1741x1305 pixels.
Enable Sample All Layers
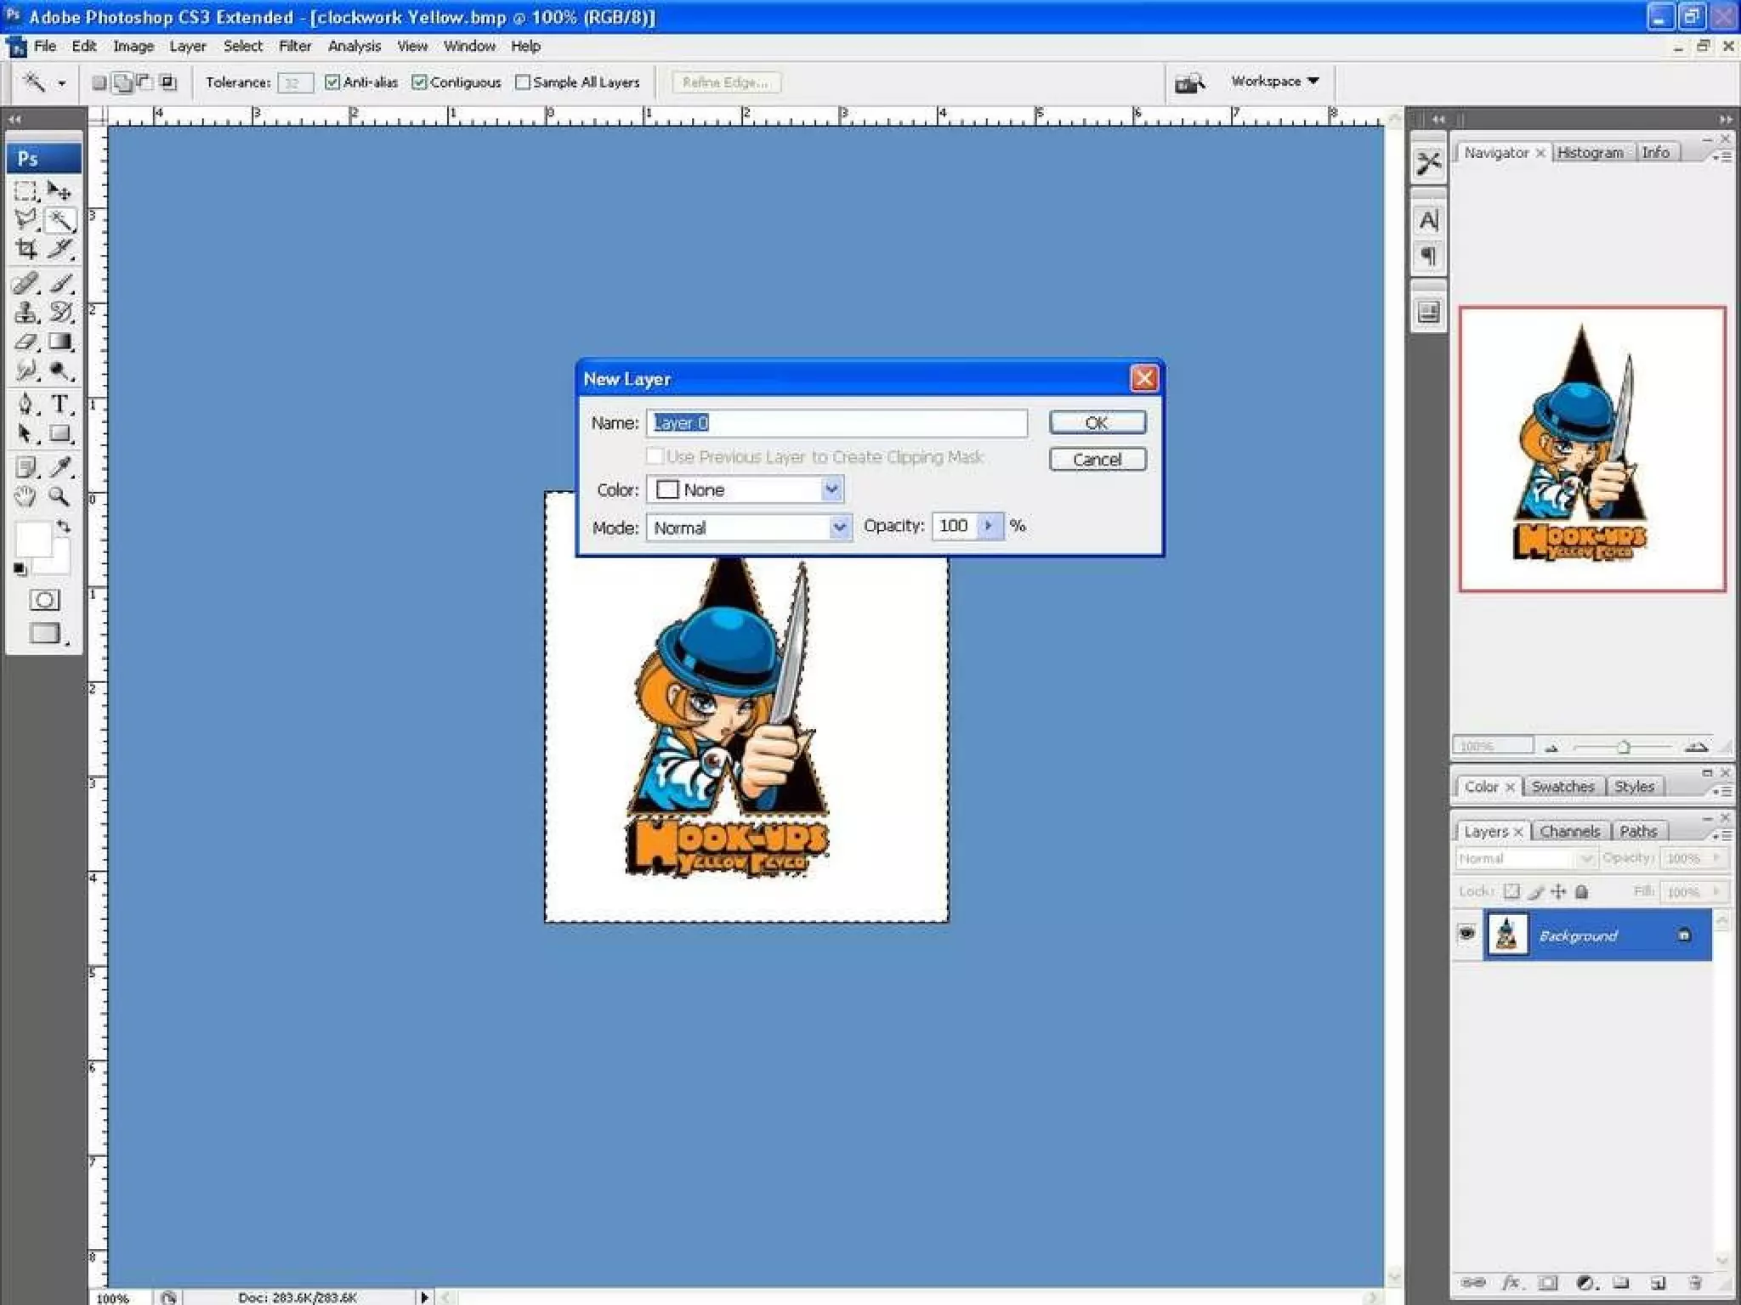[523, 82]
